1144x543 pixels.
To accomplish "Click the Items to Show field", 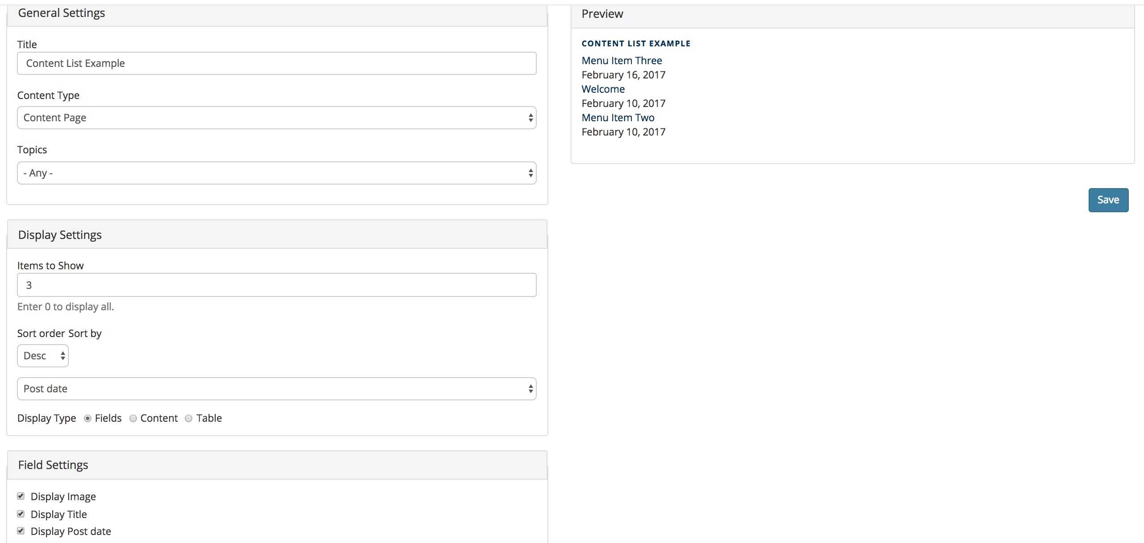I will [276, 285].
